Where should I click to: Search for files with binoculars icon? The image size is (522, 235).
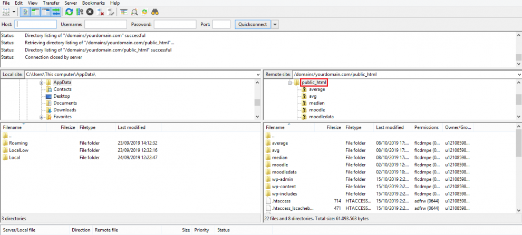(x=155, y=12)
